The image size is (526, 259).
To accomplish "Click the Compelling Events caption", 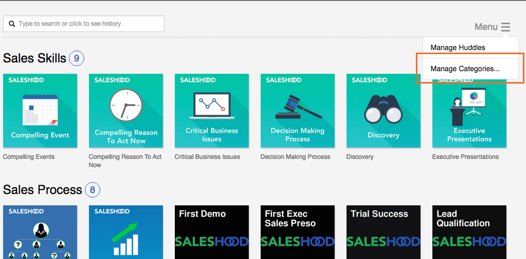I will coord(28,157).
